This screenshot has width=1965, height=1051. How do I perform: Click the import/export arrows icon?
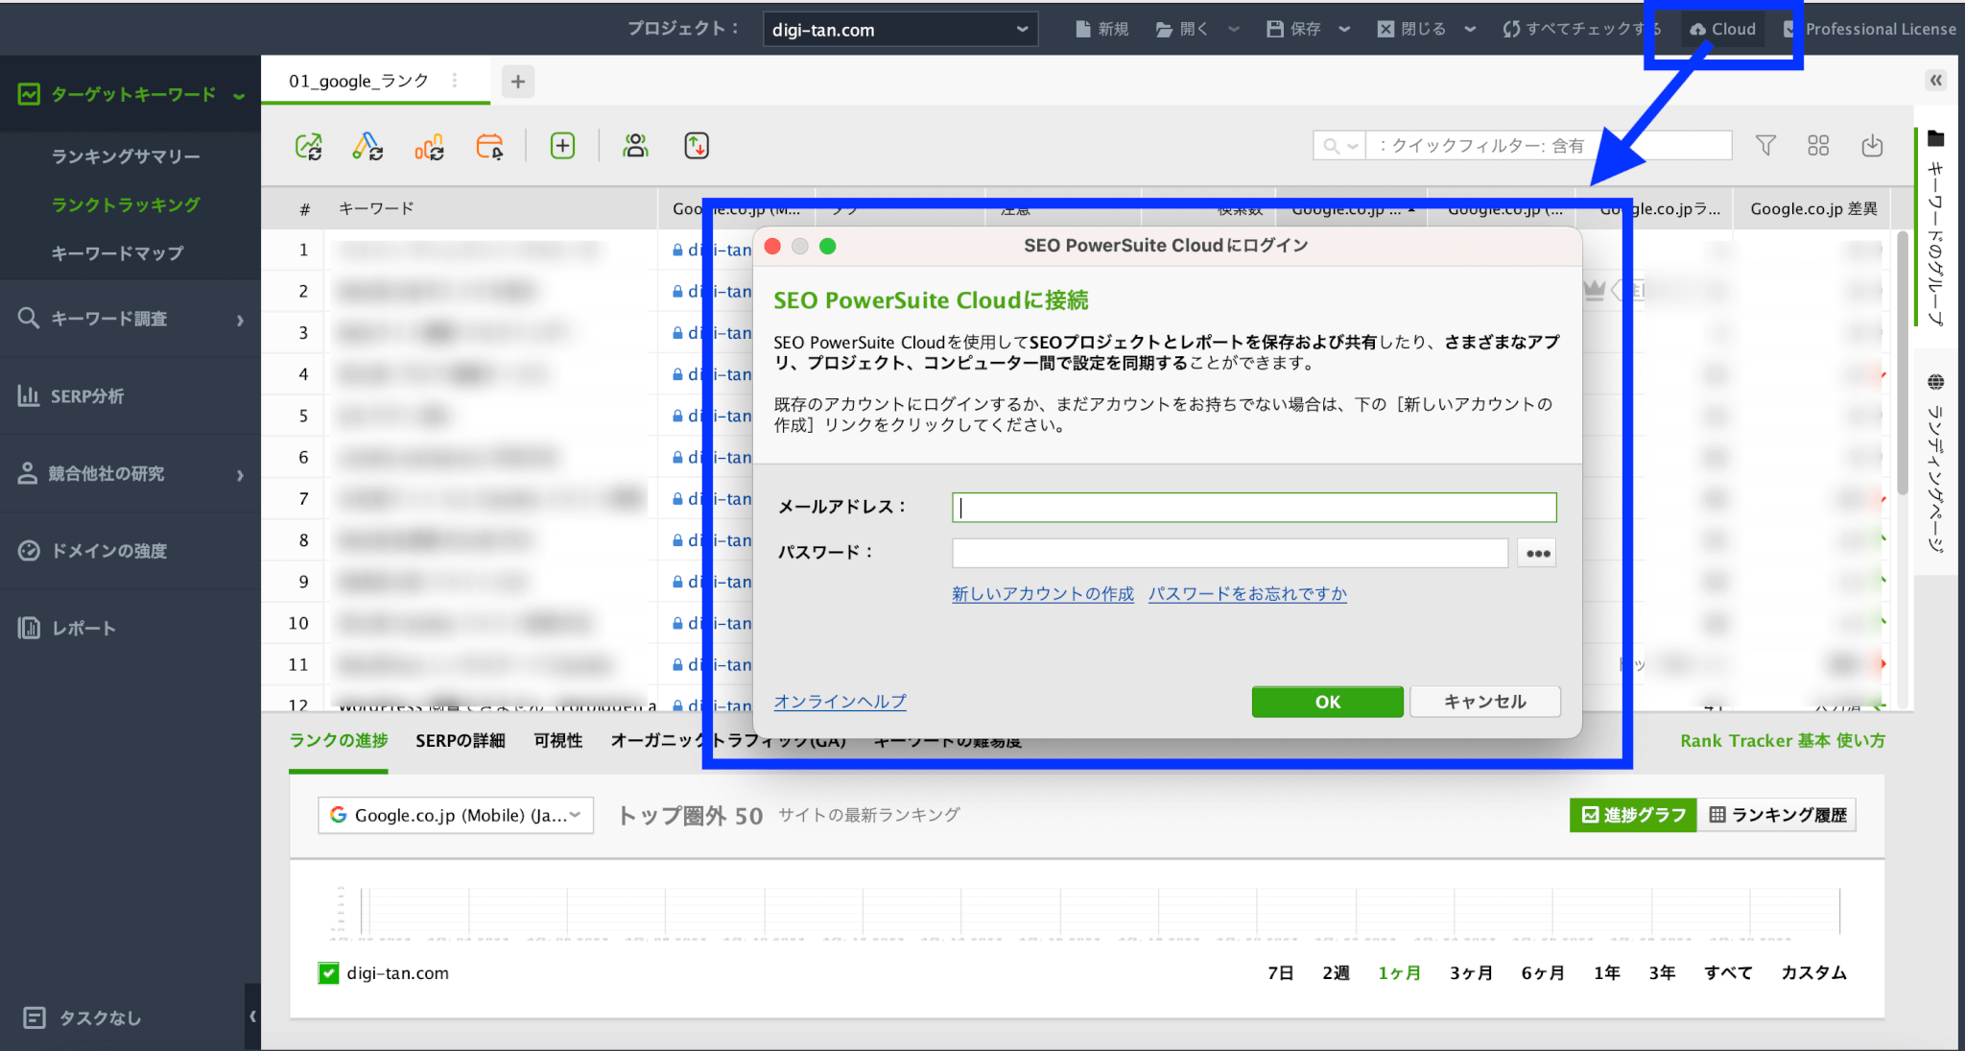(x=697, y=146)
